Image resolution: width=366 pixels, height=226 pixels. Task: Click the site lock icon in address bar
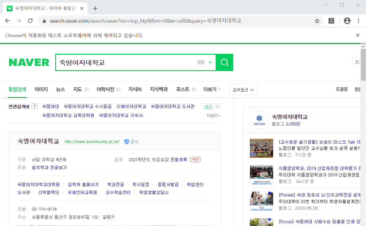pos(44,21)
